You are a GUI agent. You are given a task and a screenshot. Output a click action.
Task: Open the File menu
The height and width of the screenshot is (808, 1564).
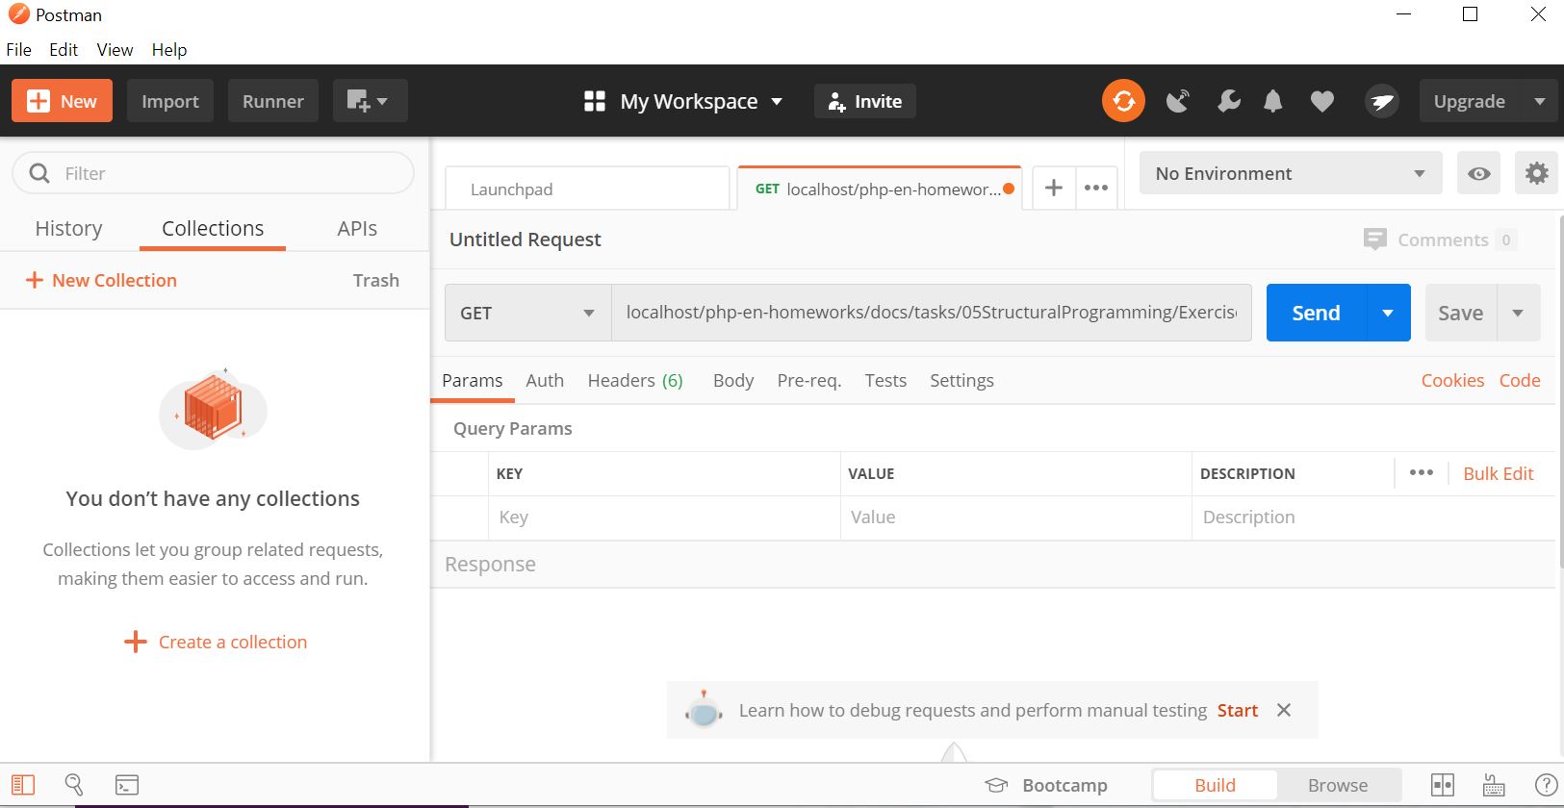point(18,50)
